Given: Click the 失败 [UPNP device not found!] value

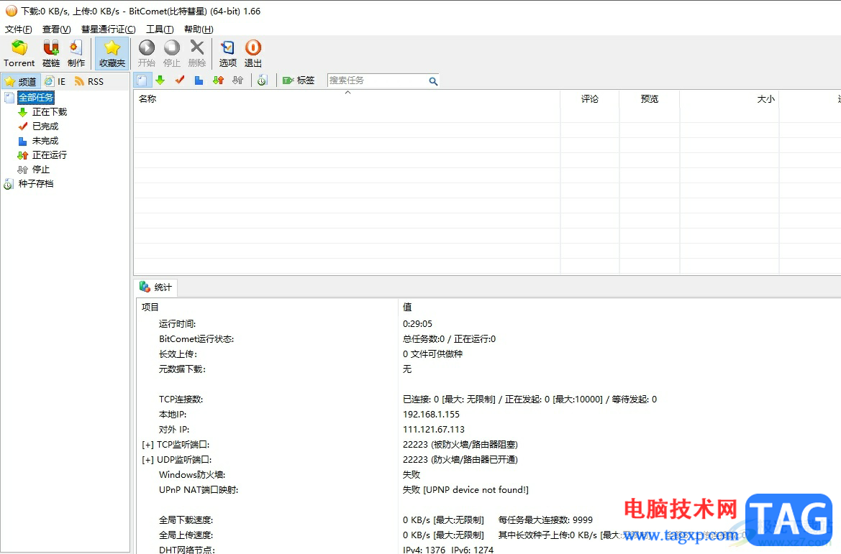Looking at the screenshot, I should click(x=465, y=490).
